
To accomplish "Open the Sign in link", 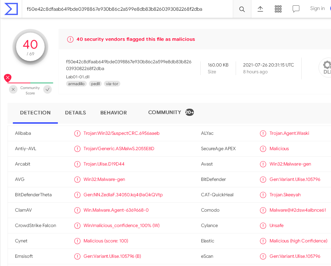I will pos(317,9).
